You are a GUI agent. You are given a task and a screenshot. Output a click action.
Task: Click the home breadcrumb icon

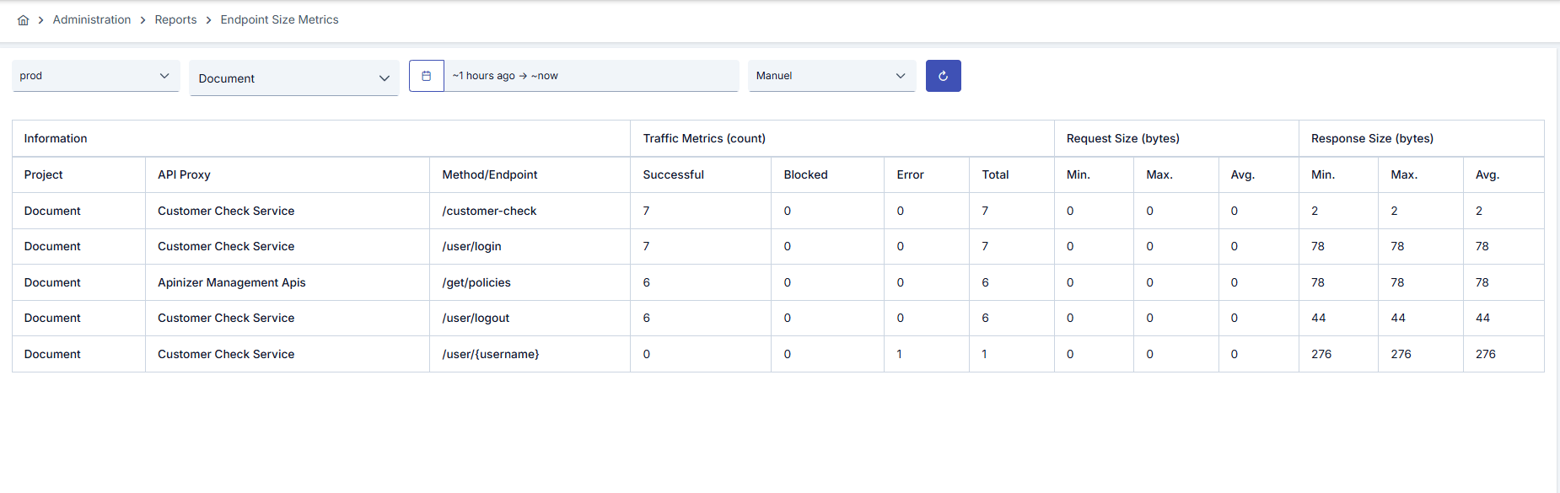(x=23, y=20)
